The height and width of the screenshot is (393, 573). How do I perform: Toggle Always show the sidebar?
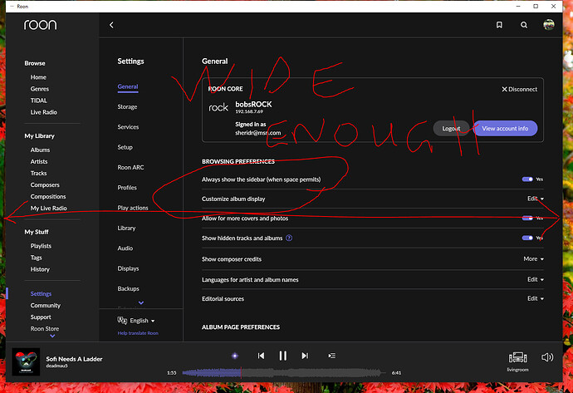527,179
